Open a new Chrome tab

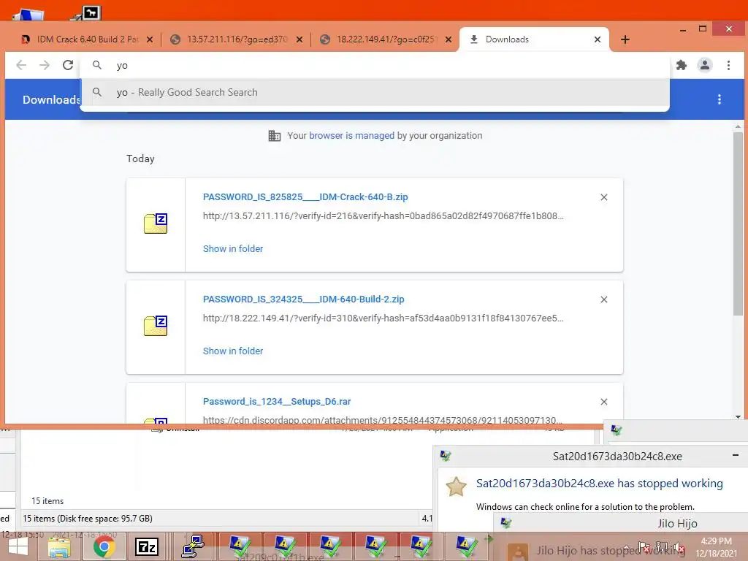coord(625,39)
